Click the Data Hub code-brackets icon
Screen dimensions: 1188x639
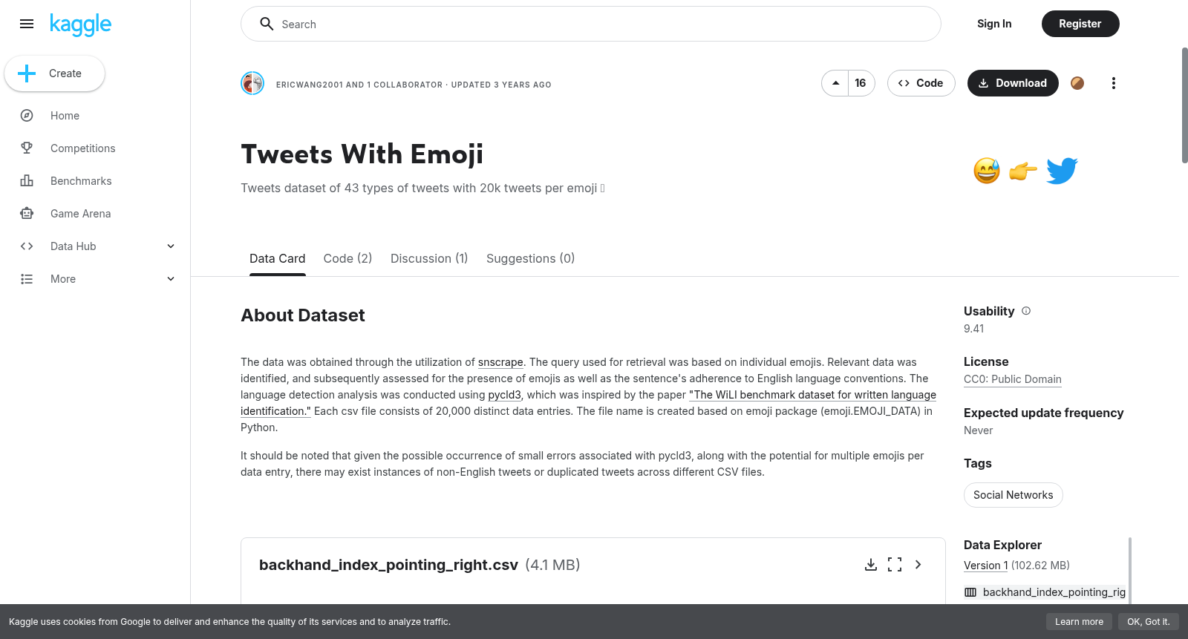click(x=27, y=246)
